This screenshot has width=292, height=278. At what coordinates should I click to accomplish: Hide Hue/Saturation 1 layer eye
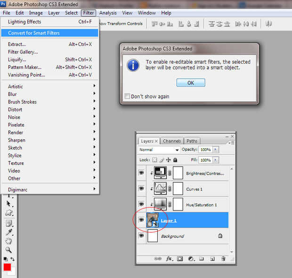(x=141, y=204)
